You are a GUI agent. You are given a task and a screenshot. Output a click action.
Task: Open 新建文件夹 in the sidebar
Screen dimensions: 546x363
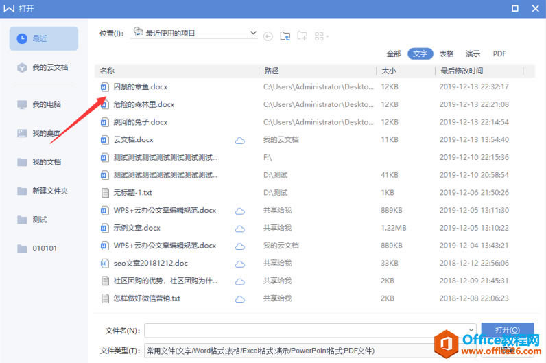click(x=43, y=191)
